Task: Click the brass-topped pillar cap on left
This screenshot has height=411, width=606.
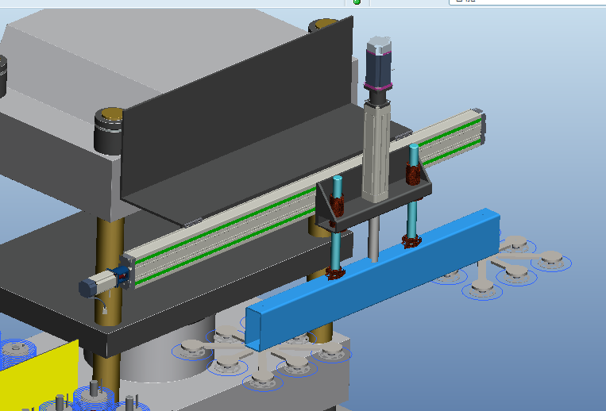Action: (110, 120)
